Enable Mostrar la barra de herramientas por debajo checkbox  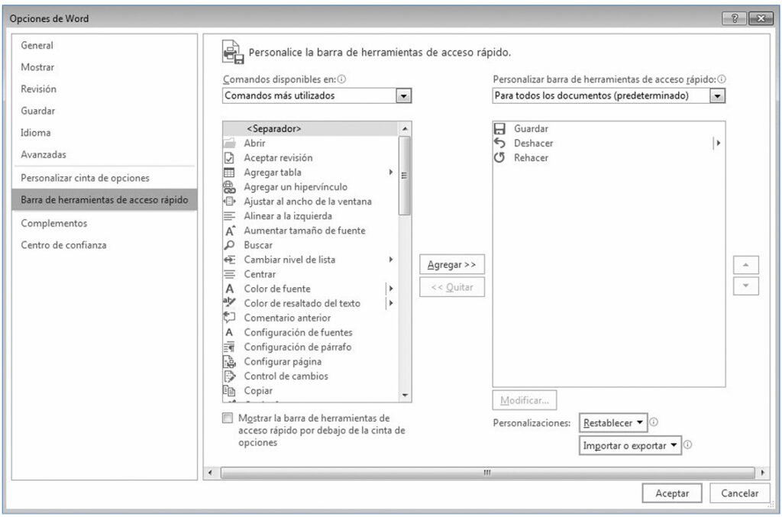(x=228, y=418)
